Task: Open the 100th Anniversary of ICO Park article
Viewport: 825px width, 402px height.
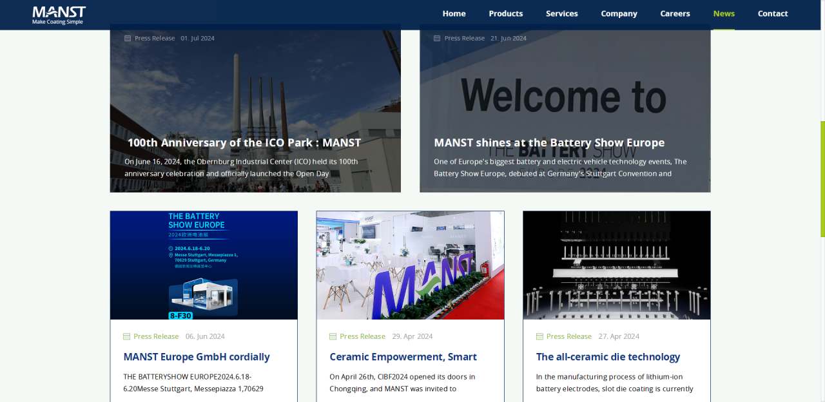Action: coord(244,142)
